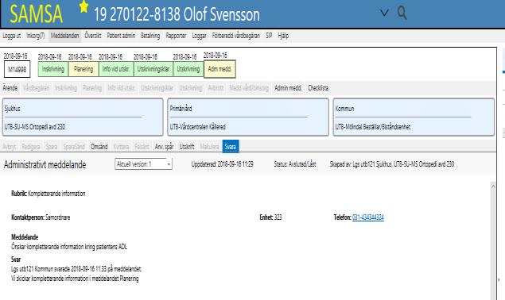Click the blue Svara button
The image size is (505, 300).
click(x=231, y=147)
